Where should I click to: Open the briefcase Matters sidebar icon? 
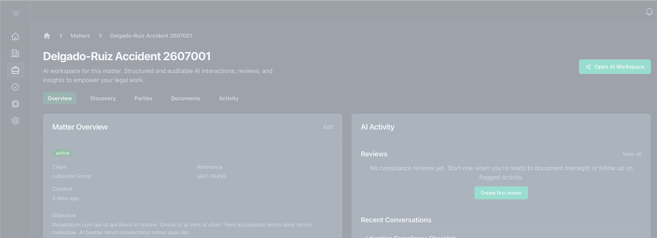pos(15,70)
